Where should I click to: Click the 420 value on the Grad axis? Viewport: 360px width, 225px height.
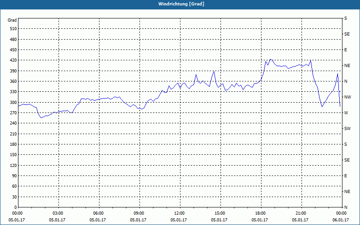[13, 60]
